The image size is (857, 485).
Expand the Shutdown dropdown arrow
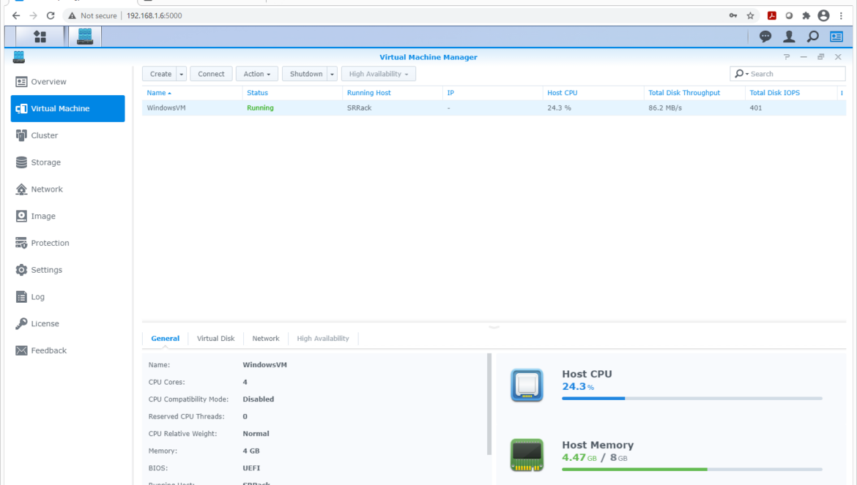[332, 74]
